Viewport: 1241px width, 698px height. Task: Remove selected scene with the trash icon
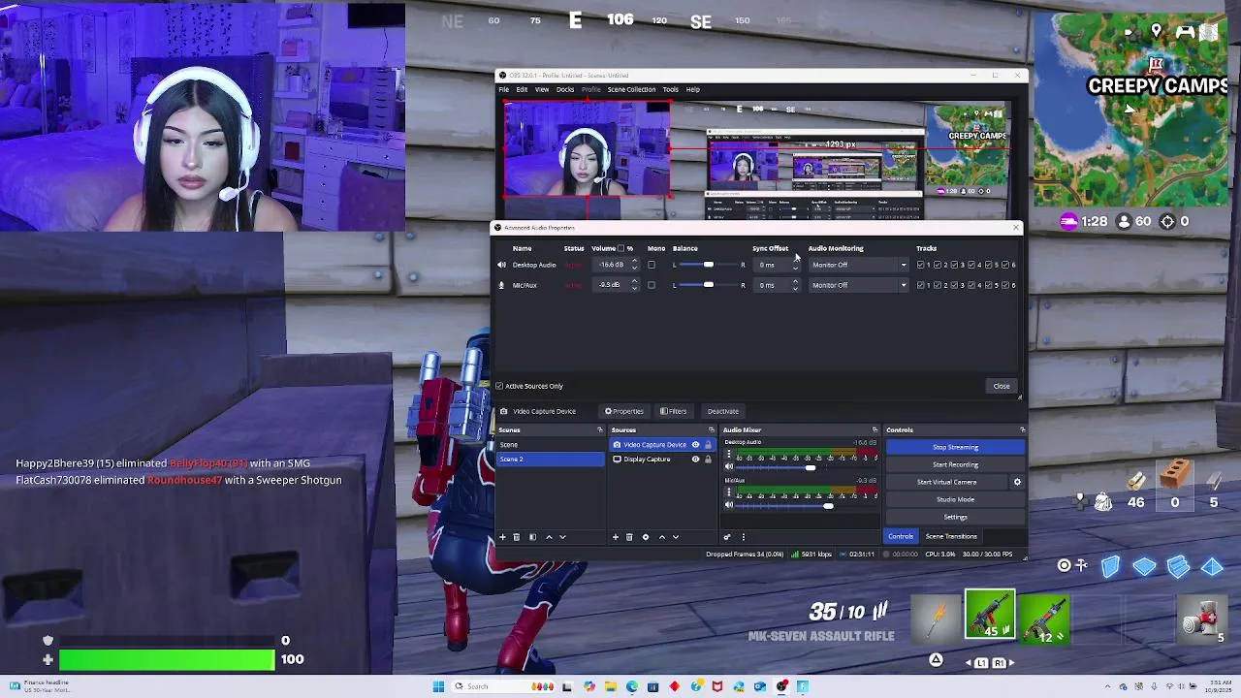coord(516,537)
